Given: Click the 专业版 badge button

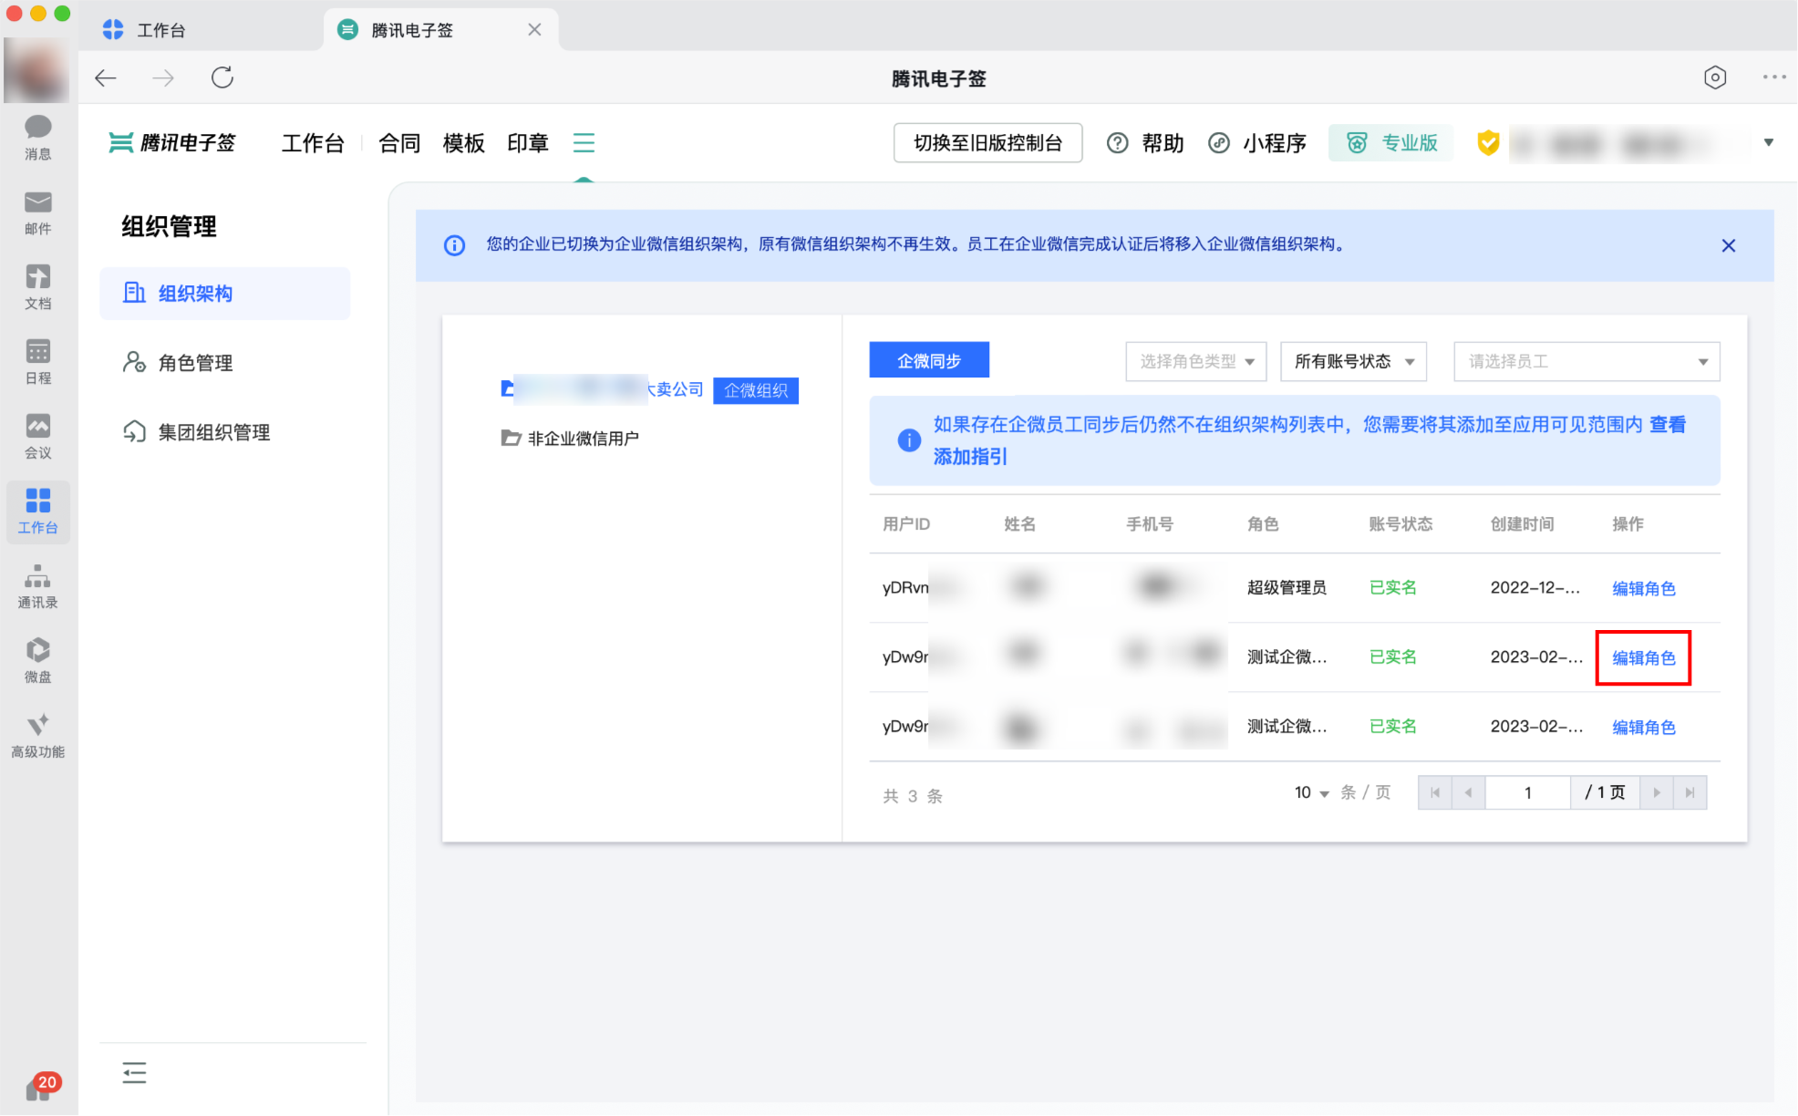Looking at the screenshot, I should point(1390,143).
